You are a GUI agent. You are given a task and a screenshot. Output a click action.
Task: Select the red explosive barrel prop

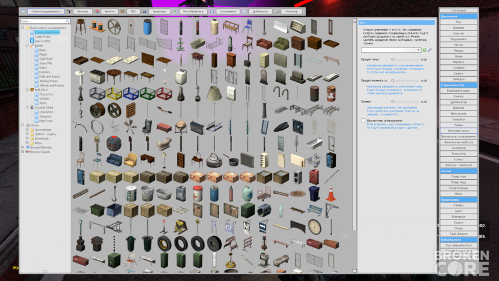(331, 93)
